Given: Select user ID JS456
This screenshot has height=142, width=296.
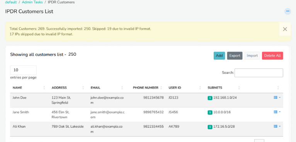Looking at the screenshot, I should click(173, 112).
